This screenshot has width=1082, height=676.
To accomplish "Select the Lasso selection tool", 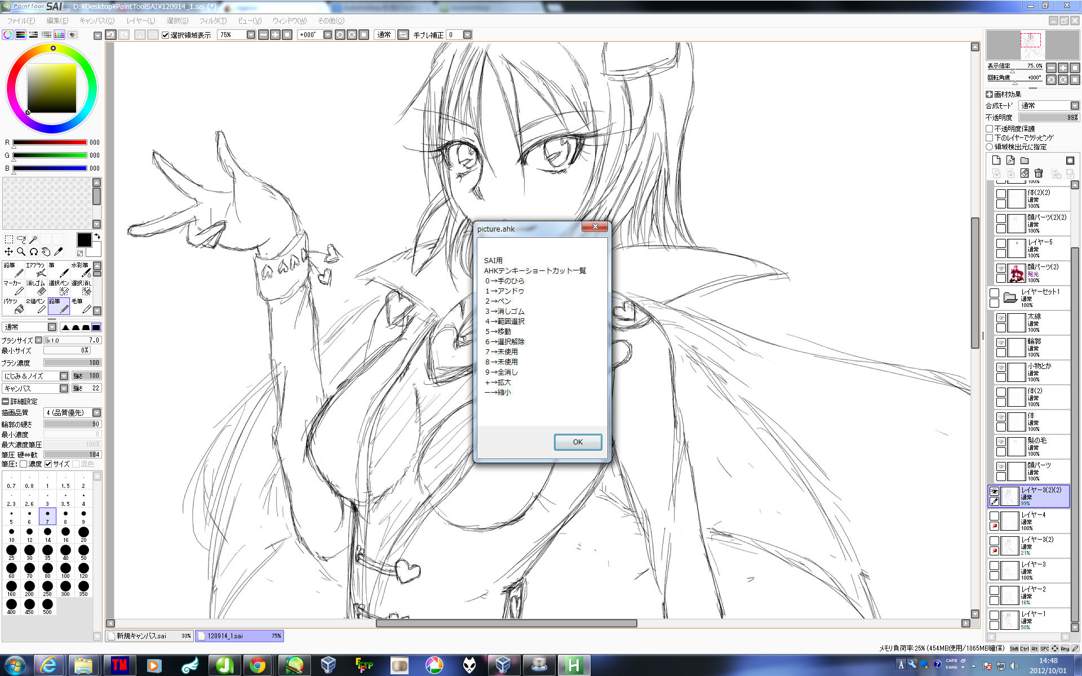I will click(21, 239).
